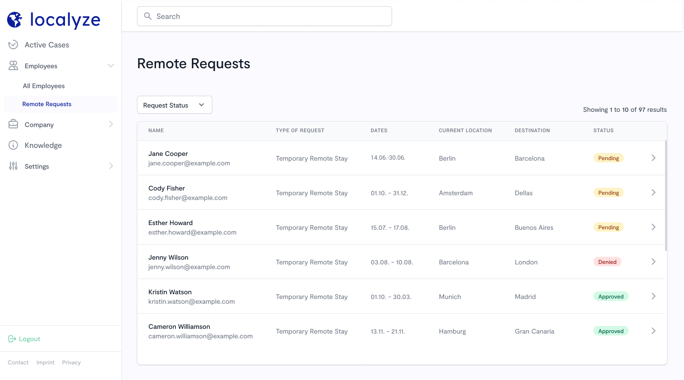This screenshot has width=684, height=380.
Task: Click the localyze globe logo
Action: (x=15, y=19)
